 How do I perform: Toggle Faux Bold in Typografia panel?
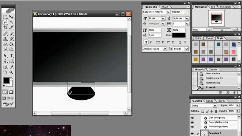coord(146,42)
